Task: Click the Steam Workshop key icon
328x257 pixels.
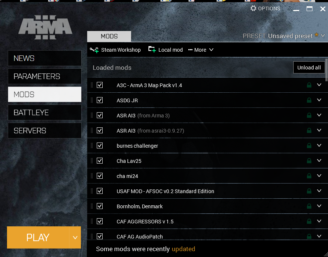Action: point(94,50)
